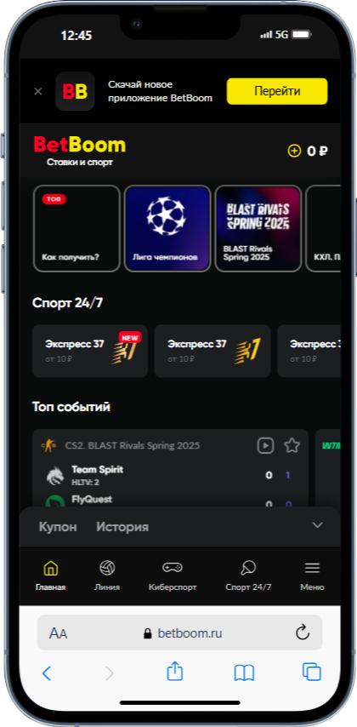Screen dimensions: 357x727
Task: Go to the Киберспорт gamepad icon
Action: point(173,568)
